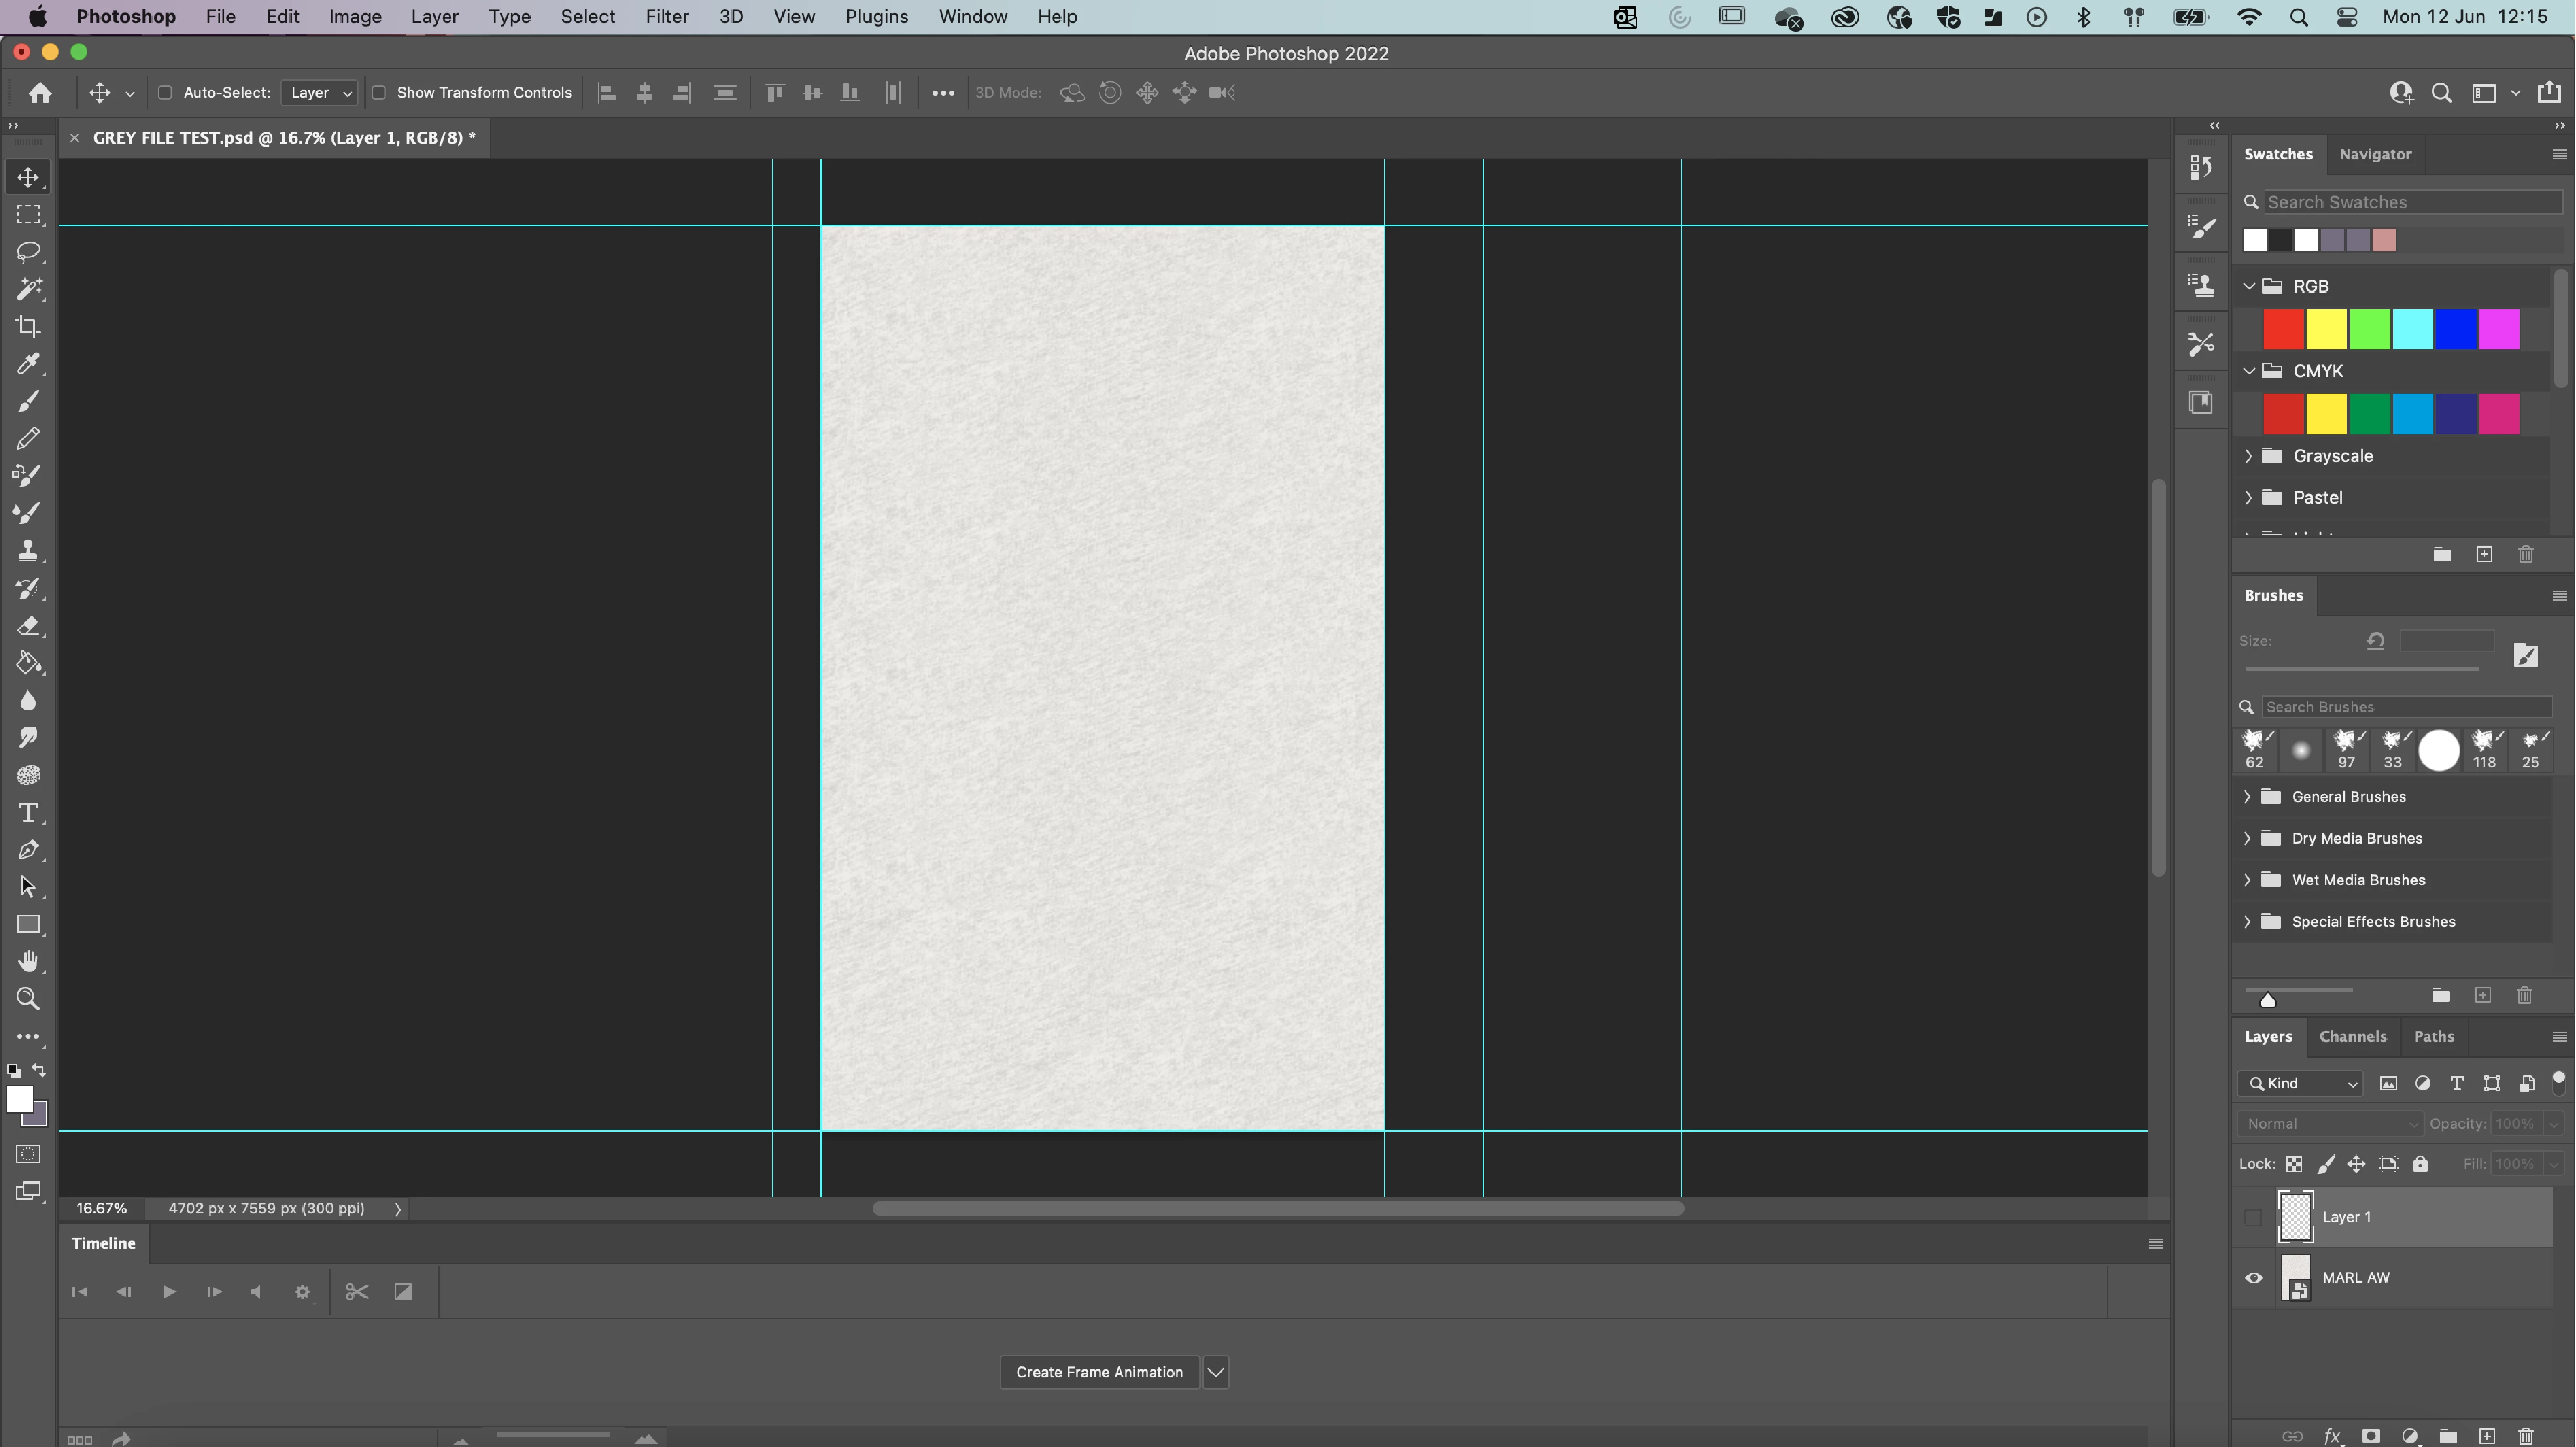Enable the Auto-Select checkbox

tap(166, 93)
